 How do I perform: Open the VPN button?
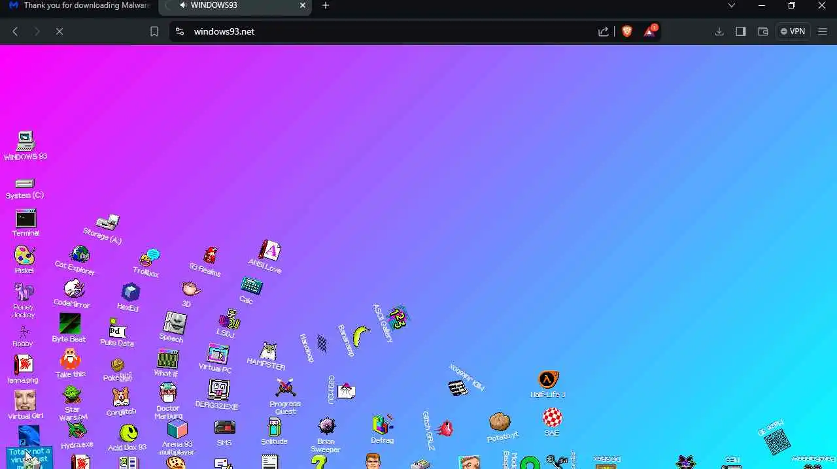793,31
